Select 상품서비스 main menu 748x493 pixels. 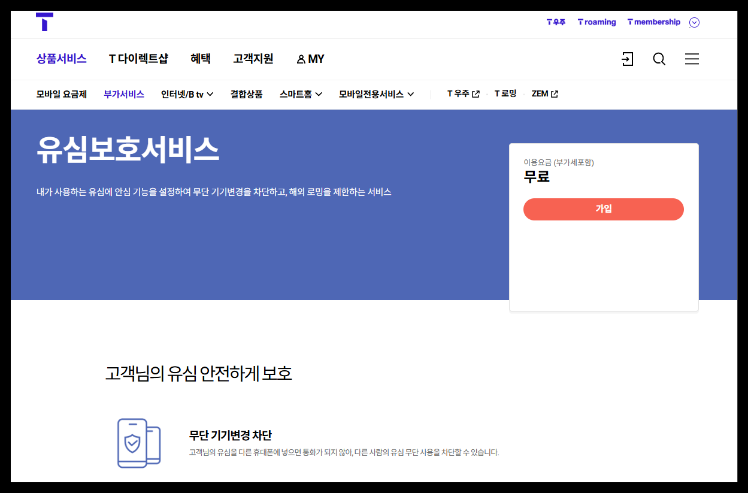coord(62,59)
